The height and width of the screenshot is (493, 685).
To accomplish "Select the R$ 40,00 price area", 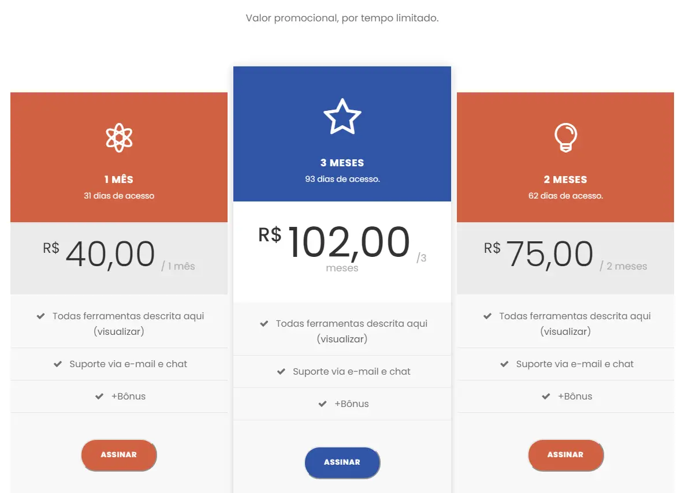I will (119, 258).
